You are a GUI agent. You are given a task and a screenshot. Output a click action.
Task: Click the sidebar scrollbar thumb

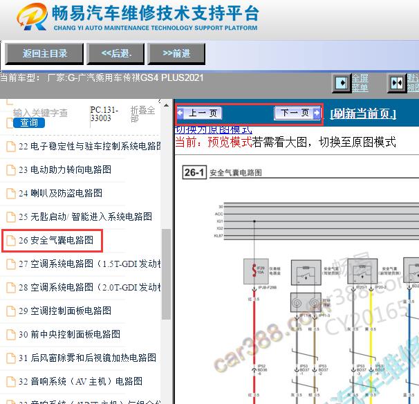click(166, 274)
